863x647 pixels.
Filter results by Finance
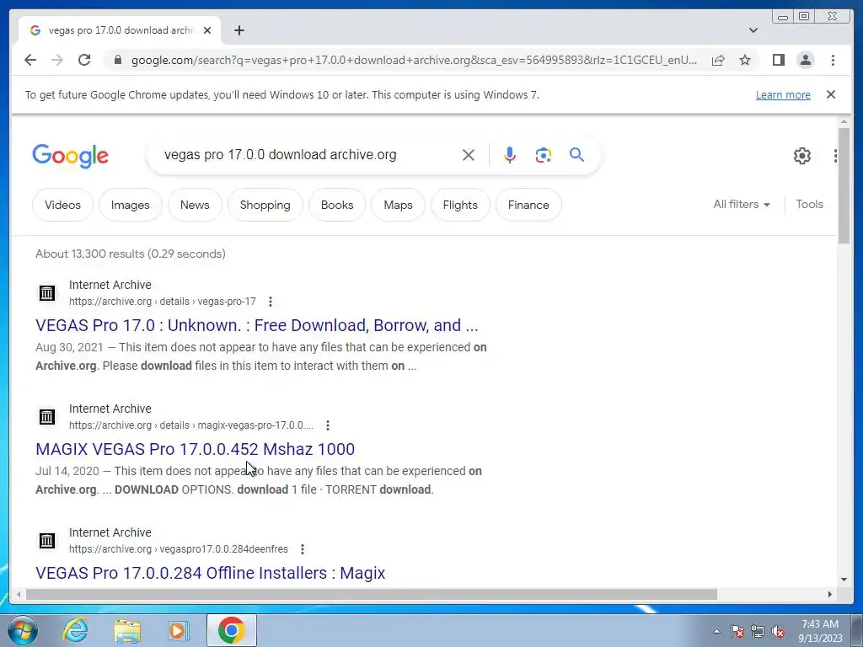tap(528, 205)
